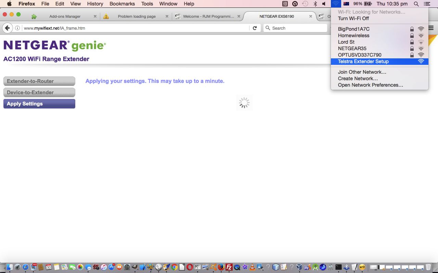Switch to the Add-ons Manager tab
The image size is (438, 273).
pos(65,16)
